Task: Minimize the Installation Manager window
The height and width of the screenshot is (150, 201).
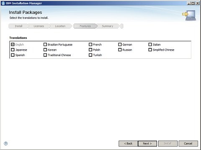Action: 188,3
